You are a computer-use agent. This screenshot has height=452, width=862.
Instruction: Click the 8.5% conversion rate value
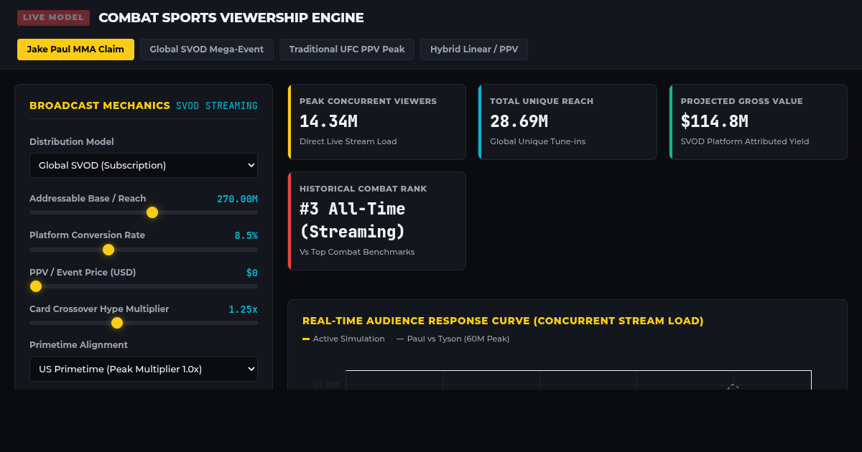[246, 235]
